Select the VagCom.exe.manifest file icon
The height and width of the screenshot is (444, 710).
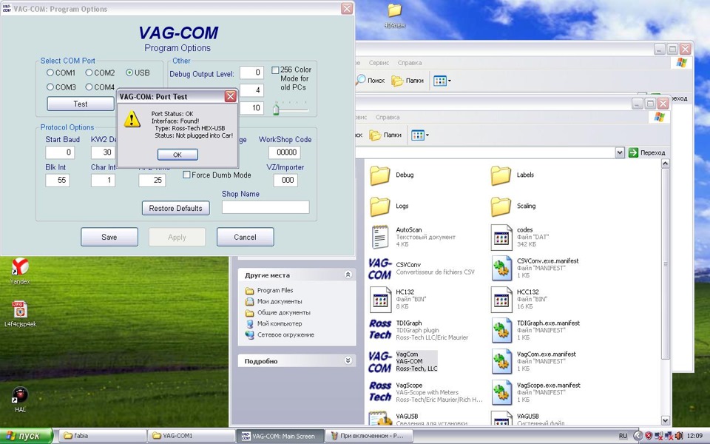pyautogui.click(x=501, y=362)
